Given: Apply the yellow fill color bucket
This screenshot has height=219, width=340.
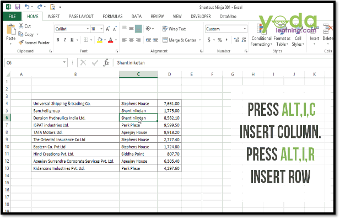Looking at the screenshot, I should click(x=100, y=40).
